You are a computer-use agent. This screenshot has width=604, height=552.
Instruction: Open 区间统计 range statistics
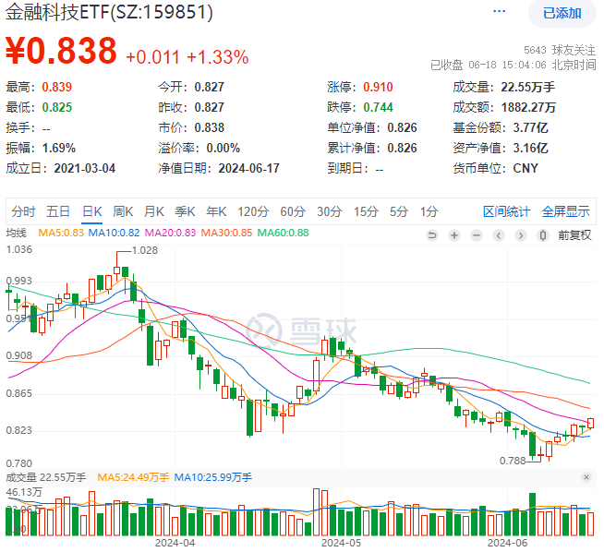[x=507, y=211]
